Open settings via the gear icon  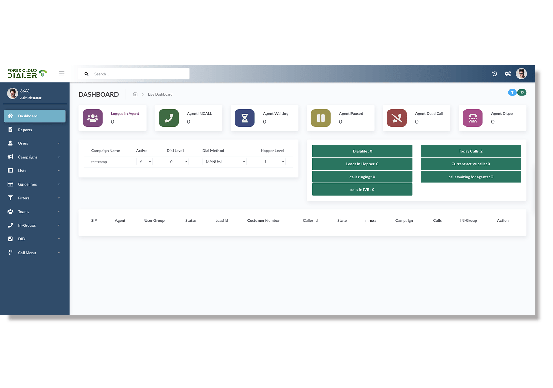pos(508,74)
